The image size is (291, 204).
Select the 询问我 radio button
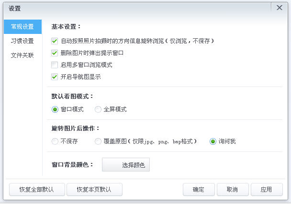pyautogui.click(x=213, y=141)
